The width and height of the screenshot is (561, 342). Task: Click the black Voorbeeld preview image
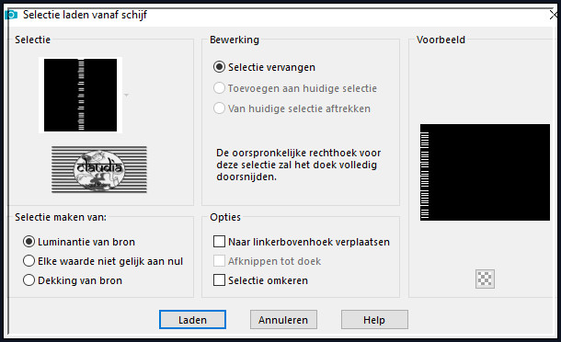pos(485,173)
